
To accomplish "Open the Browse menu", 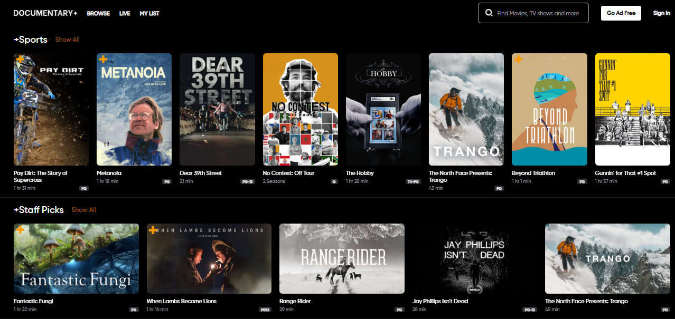I will (x=98, y=13).
